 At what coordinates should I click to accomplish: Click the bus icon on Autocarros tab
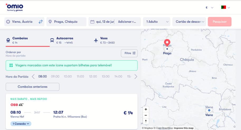point(52,40)
